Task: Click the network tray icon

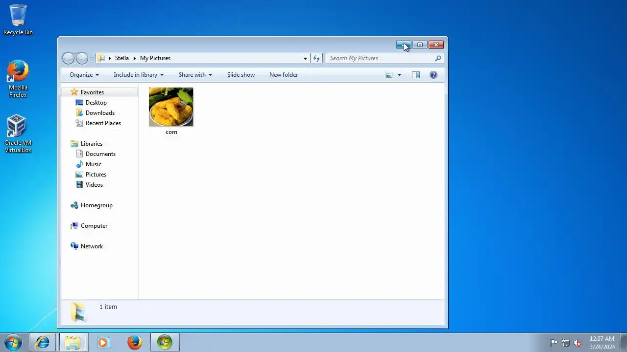Action: click(566, 343)
